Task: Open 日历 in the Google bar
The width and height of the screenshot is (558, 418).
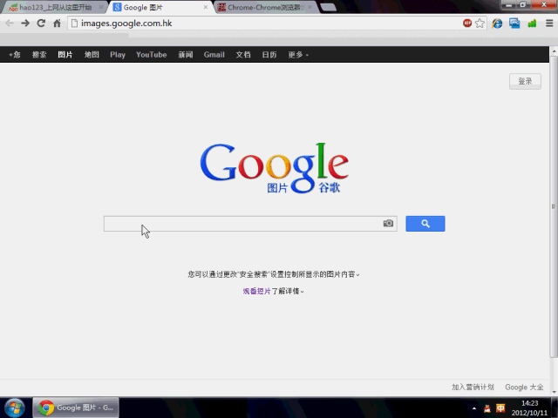Action: coord(269,55)
